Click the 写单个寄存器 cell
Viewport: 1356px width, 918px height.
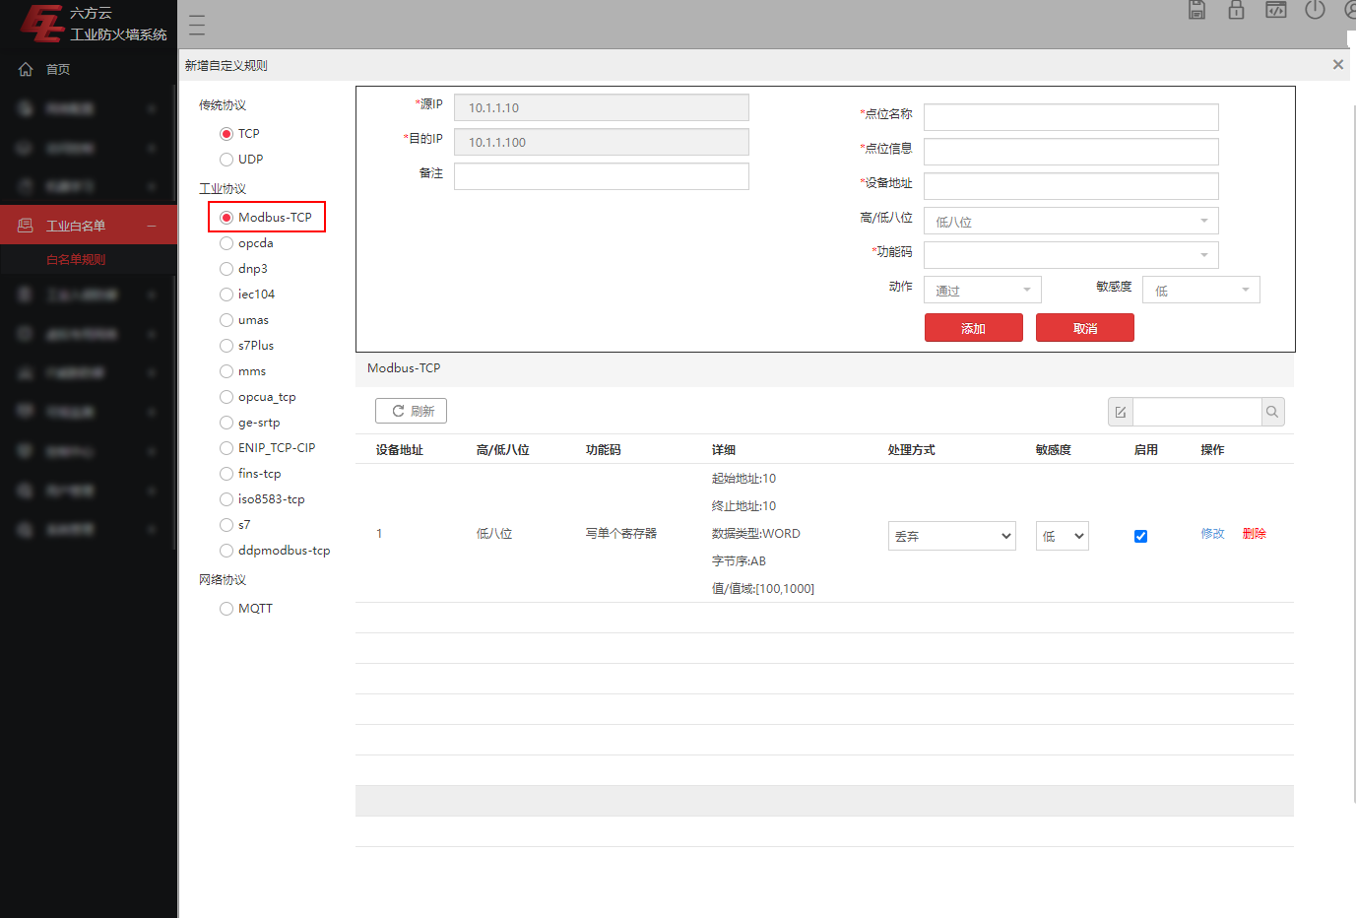pos(621,534)
